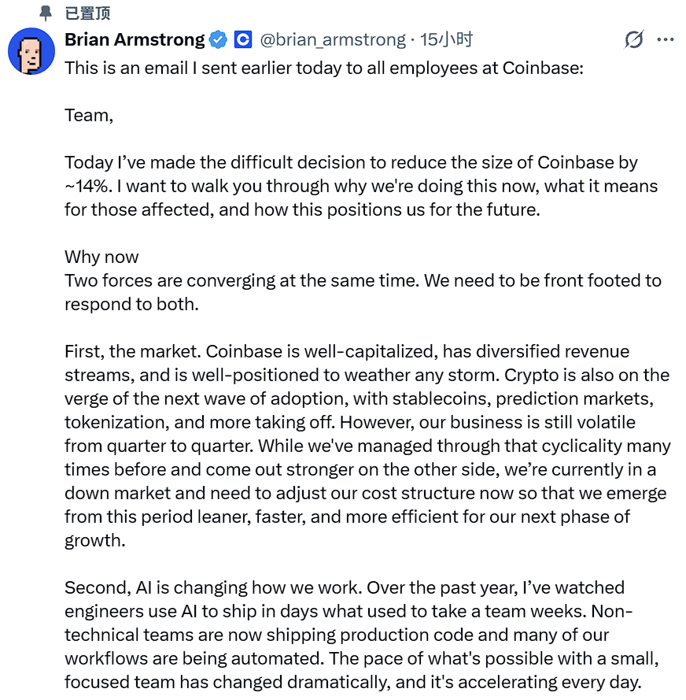Click the Grok explain-post icon

click(634, 39)
